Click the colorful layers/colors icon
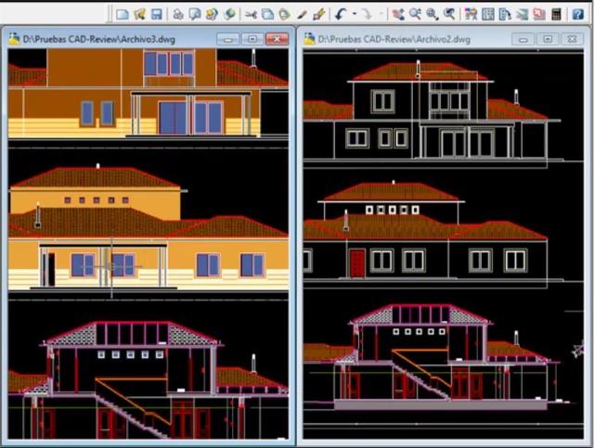 pyautogui.click(x=471, y=15)
